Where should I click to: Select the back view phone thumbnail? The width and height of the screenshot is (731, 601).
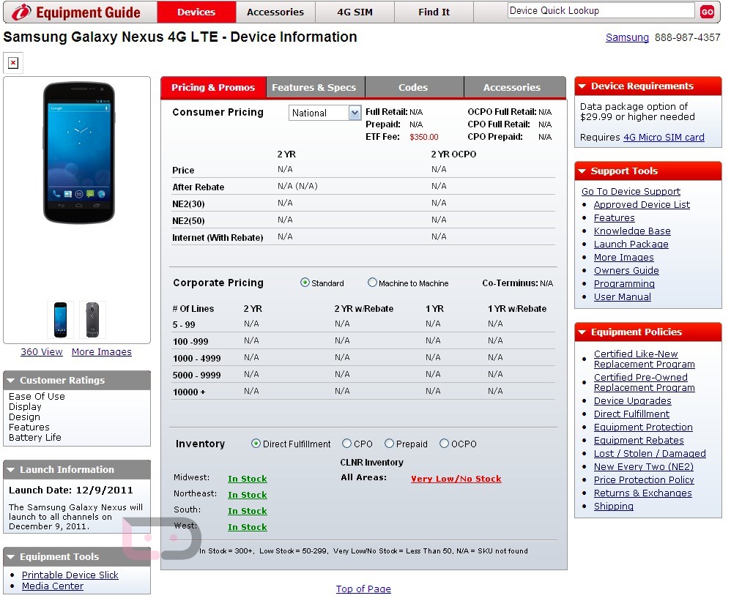click(92, 320)
